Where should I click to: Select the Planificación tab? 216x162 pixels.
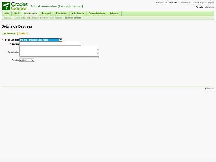31,13
